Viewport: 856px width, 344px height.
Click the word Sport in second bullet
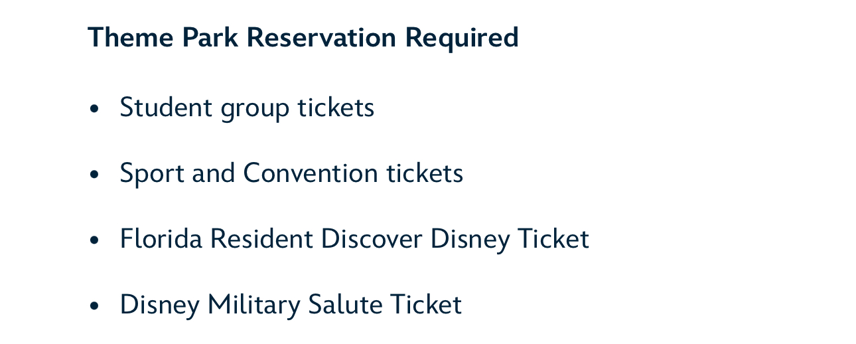[152, 175]
